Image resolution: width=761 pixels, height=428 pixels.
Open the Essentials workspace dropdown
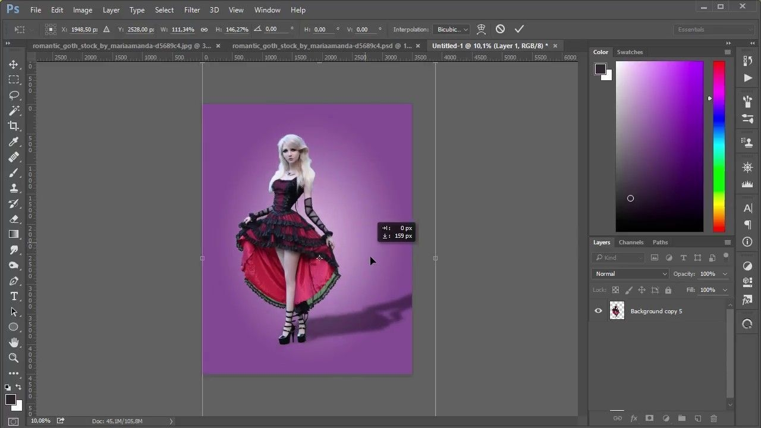(x=715, y=29)
